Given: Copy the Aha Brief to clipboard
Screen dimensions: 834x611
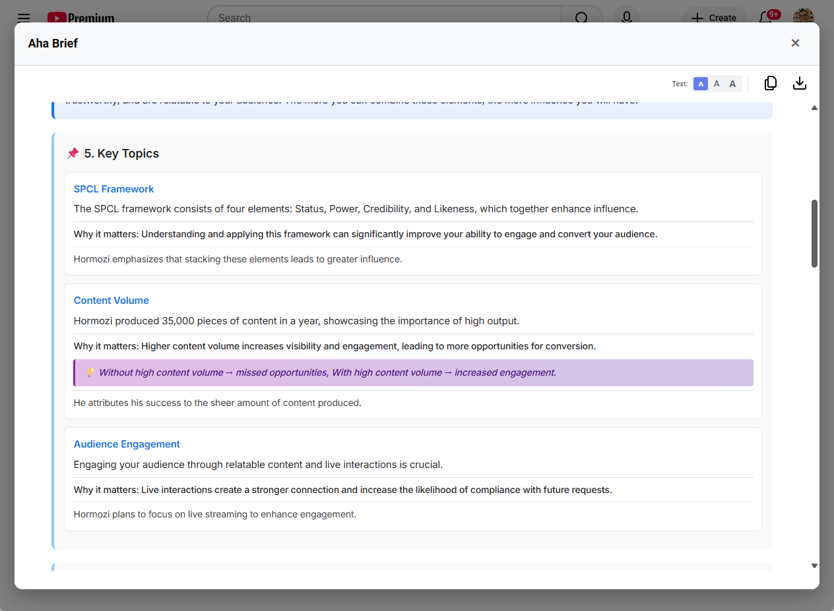Looking at the screenshot, I should tap(770, 83).
